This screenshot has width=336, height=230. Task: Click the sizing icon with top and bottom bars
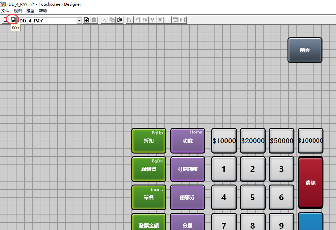(x=175, y=20)
